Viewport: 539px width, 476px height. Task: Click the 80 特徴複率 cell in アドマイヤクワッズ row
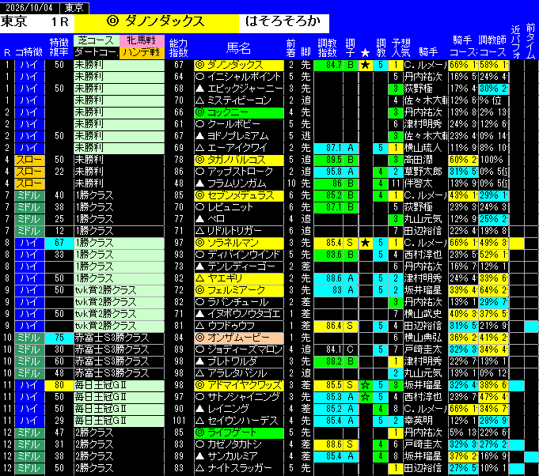[x=59, y=385]
